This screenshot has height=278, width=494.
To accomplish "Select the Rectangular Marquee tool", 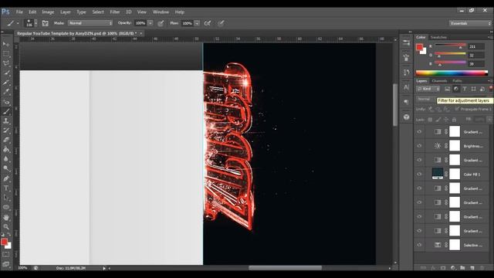I will [x=6, y=53].
